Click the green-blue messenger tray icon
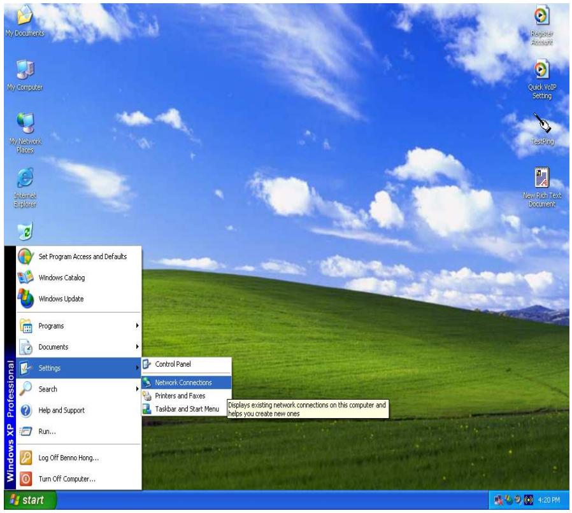Viewport: 572px width, 513px height. tap(508, 500)
